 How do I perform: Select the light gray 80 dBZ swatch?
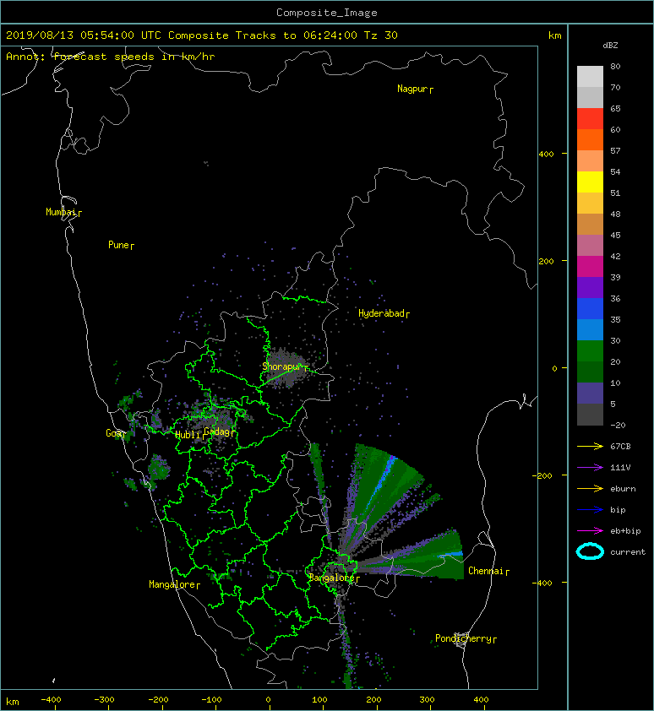coord(590,76)
